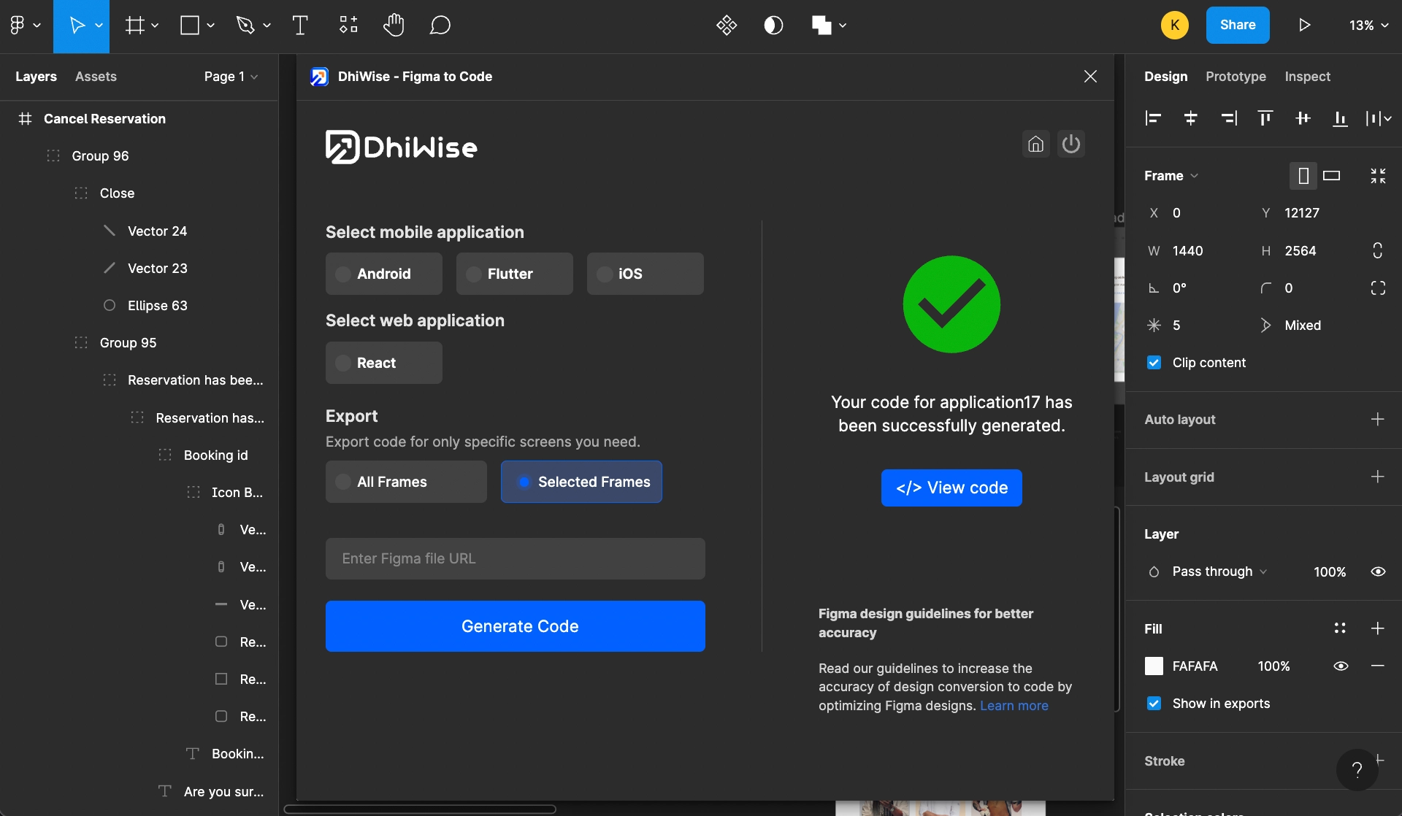Align right in Design panel
1402x816 pixels.
[1229, 118]
